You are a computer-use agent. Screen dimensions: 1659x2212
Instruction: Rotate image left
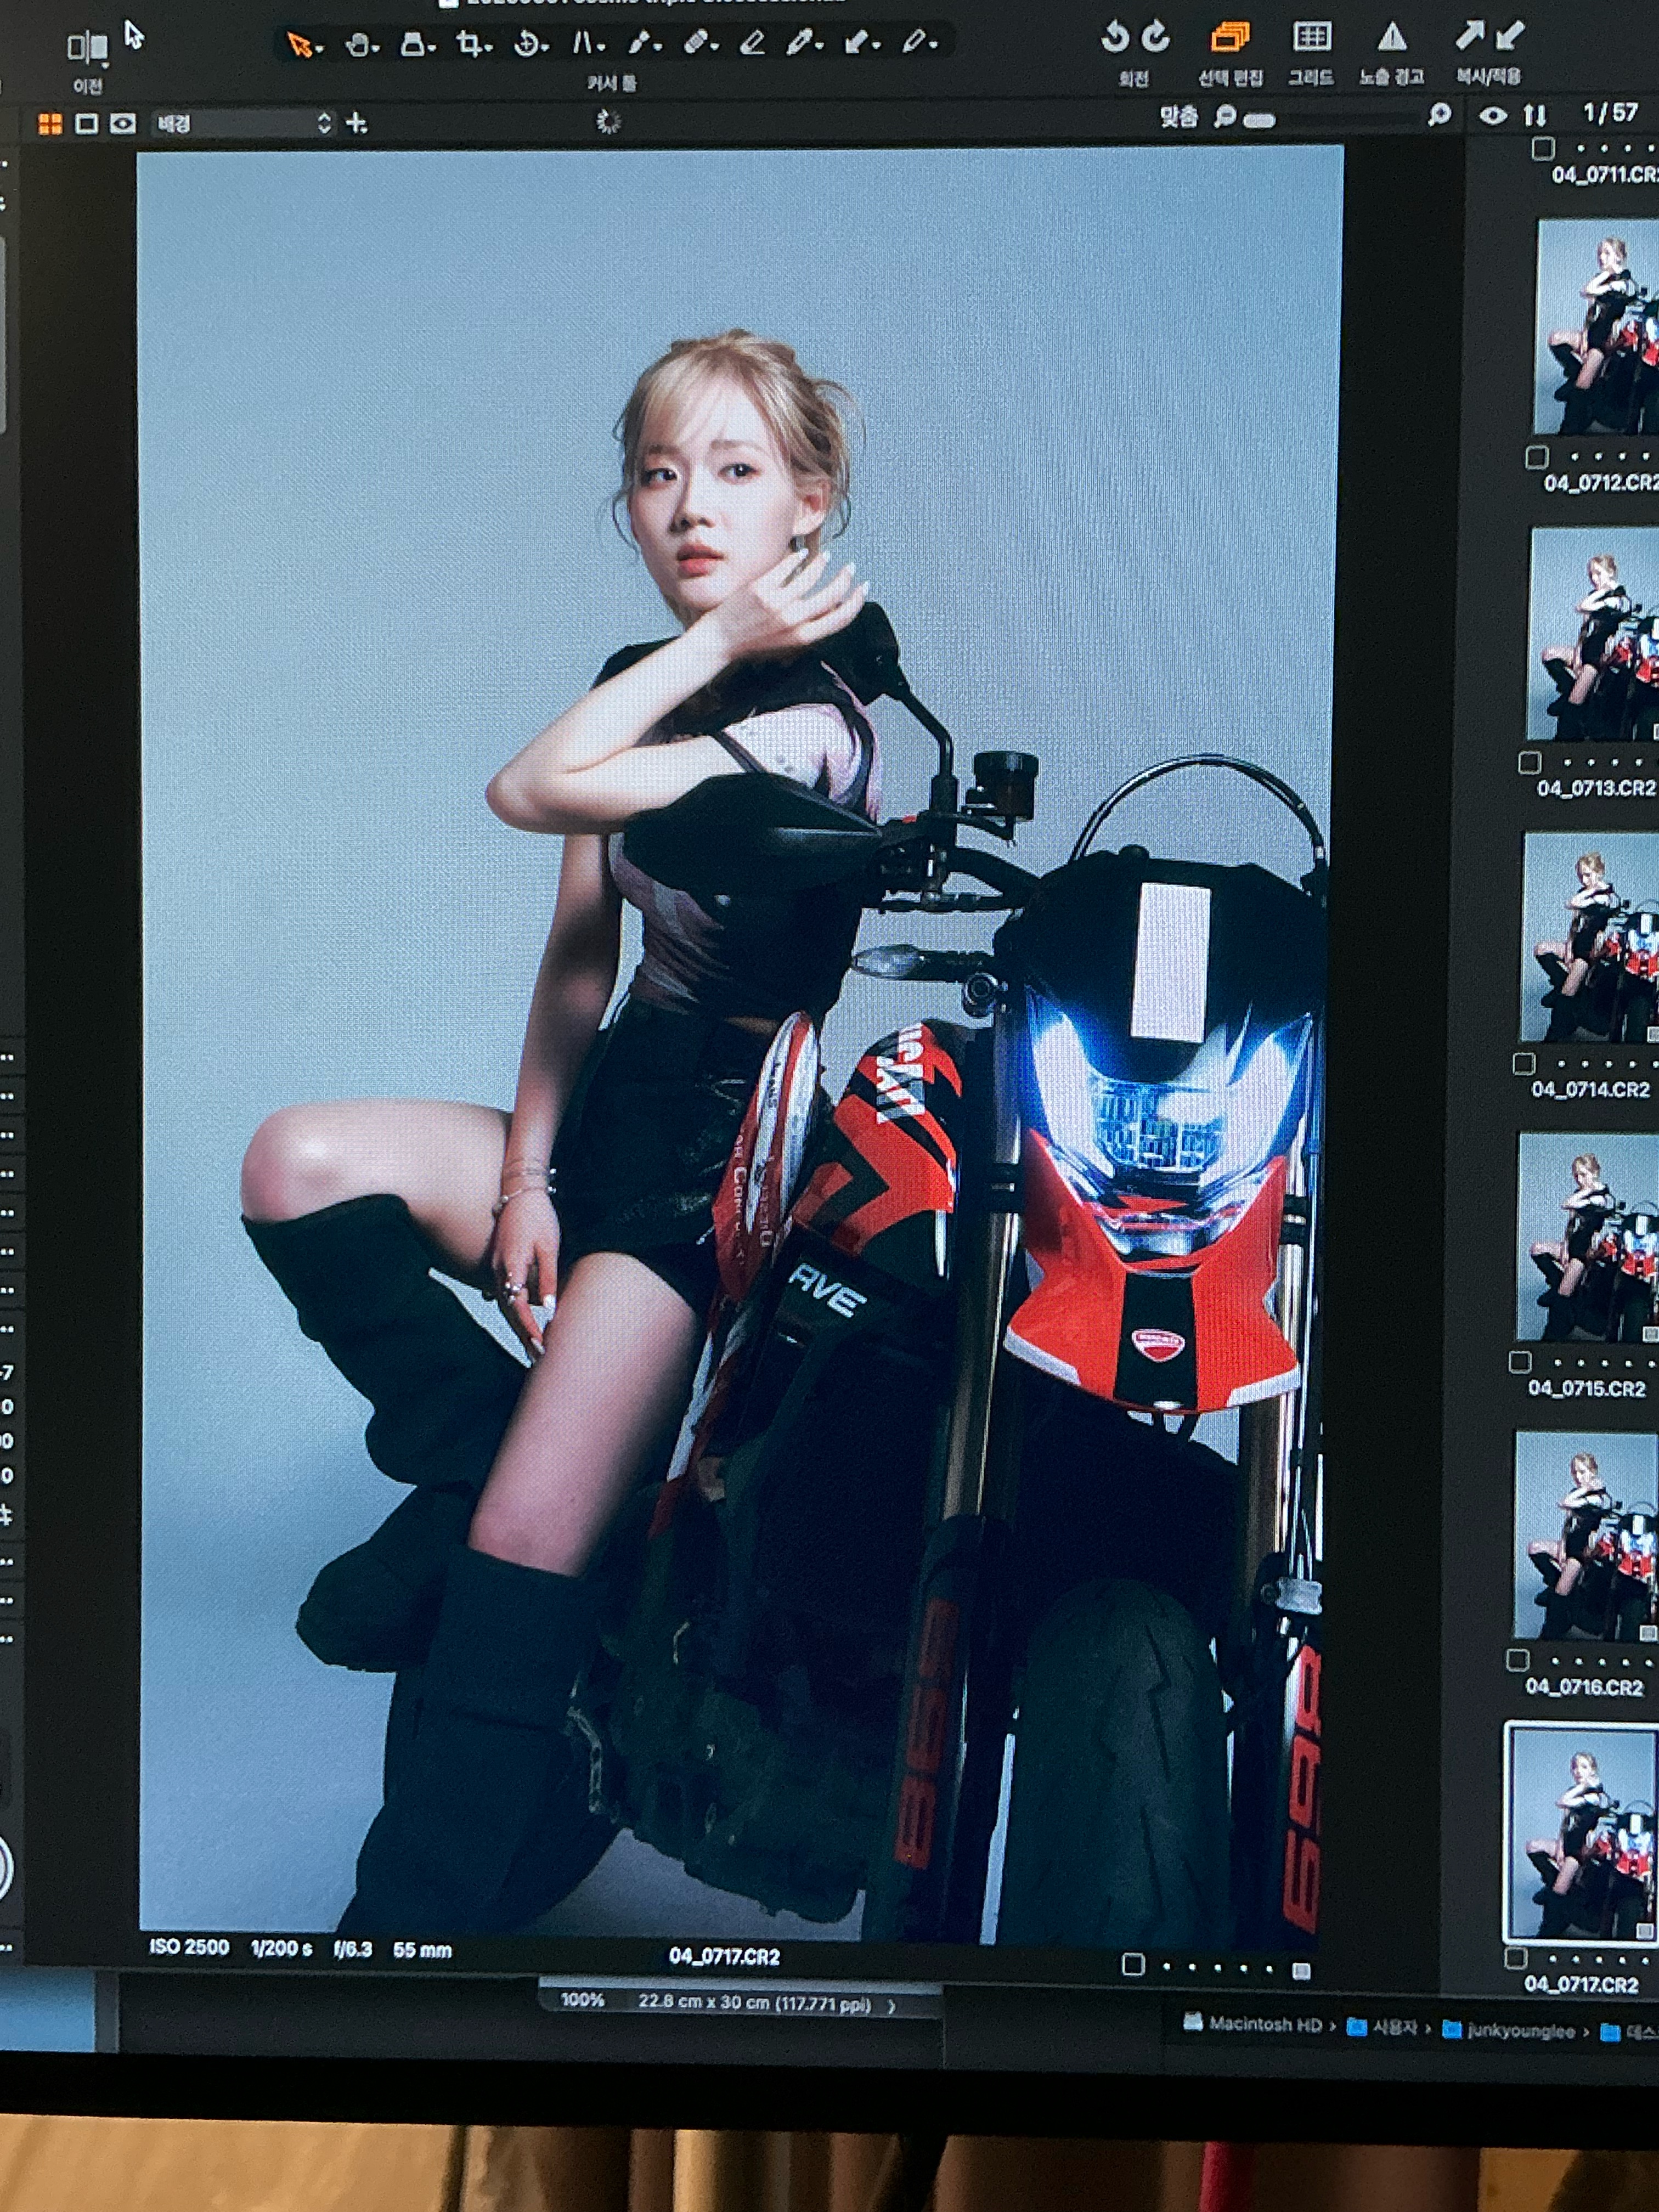pos(1114,38)
